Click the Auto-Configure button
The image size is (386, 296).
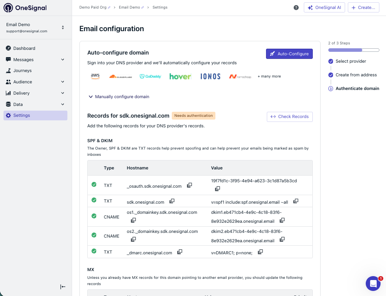point(289,54)
